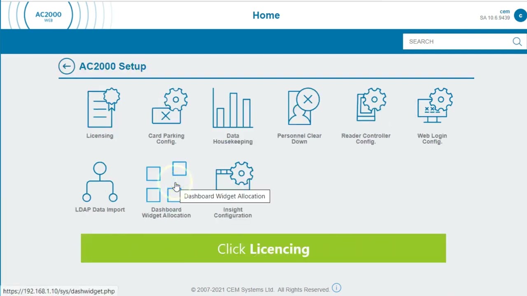Open the Personnel Clear Down icon

click(303, 106)
